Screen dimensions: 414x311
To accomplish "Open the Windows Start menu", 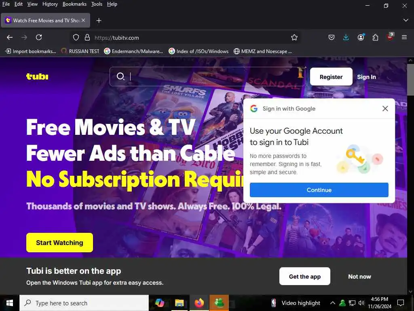I will [x=10, y=303].
